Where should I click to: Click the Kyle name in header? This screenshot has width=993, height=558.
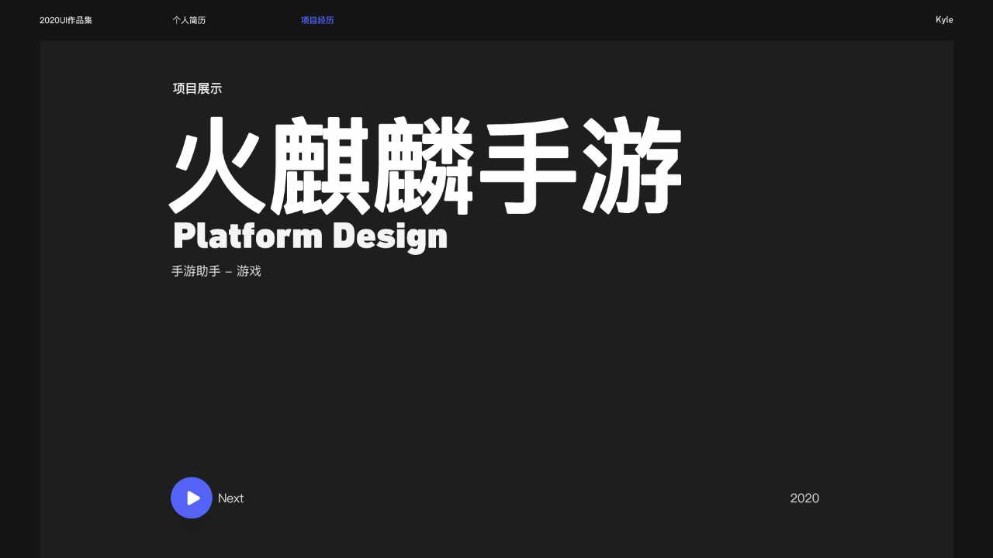(x=944, y=20)
